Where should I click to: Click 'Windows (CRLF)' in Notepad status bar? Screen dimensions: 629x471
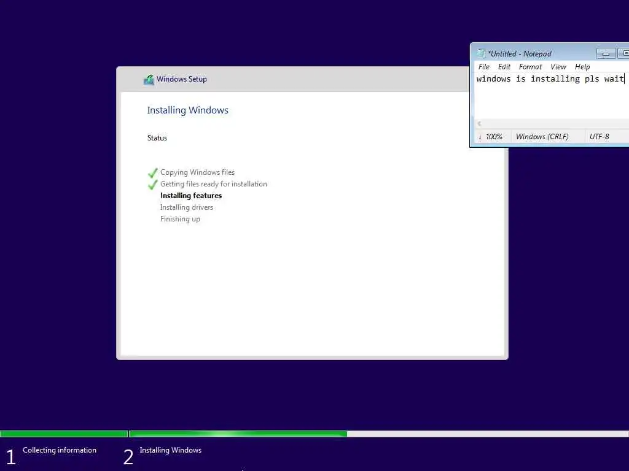[542, 137]
